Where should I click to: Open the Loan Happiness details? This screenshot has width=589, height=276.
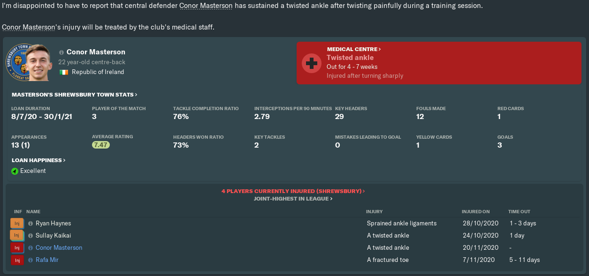pyautogui.click(x=38, y=160)
